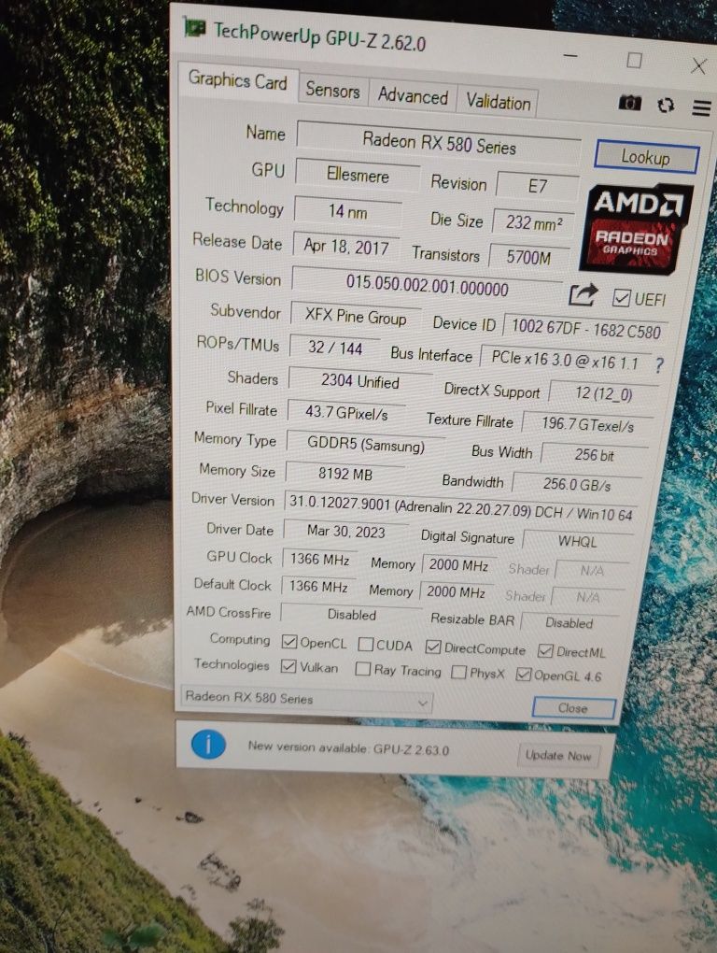Viewport: 717px width, 953px height.
Task: Open the Advanced tab
Action: (x=413, y=95)
